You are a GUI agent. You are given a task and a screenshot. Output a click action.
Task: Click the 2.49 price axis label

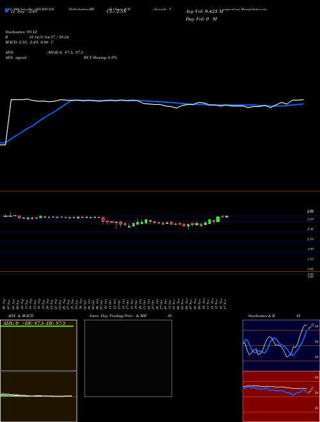(x=310, y=219)
